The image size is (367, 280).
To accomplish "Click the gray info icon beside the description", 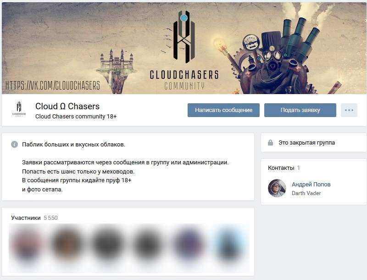I will (14, 144).
